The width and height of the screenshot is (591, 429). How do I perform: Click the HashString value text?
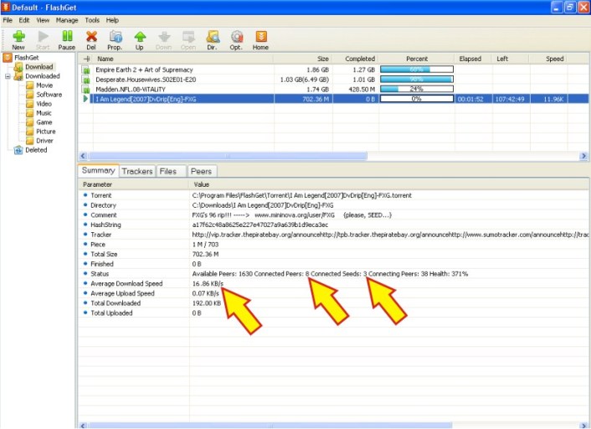(260, 225)
